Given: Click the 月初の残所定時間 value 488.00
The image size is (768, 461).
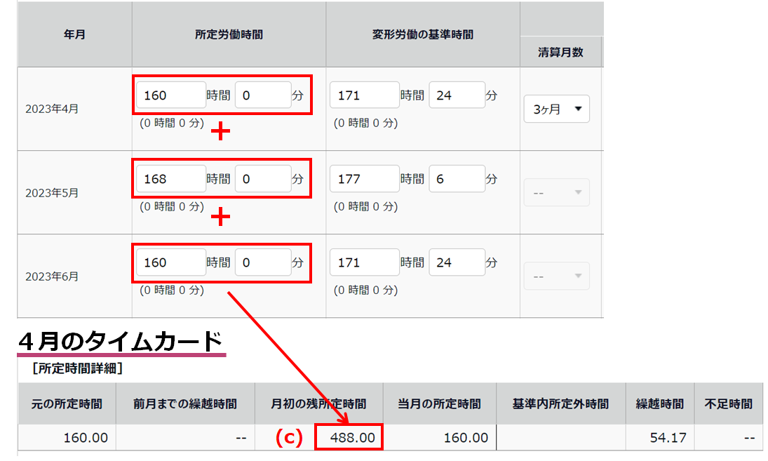Looking at the screenshot, I should (349, 438).
